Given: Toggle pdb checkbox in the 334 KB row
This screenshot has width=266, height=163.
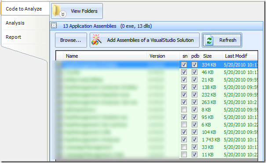Looking at the screenshot, I should pos(194,65).
